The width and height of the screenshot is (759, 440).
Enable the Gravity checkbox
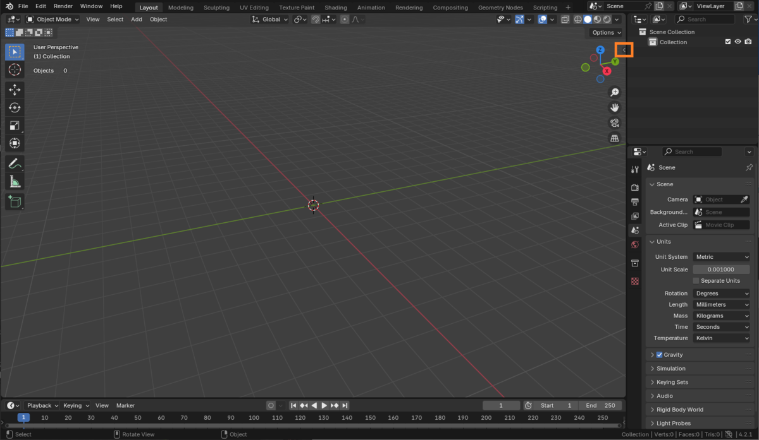(659, 355)
